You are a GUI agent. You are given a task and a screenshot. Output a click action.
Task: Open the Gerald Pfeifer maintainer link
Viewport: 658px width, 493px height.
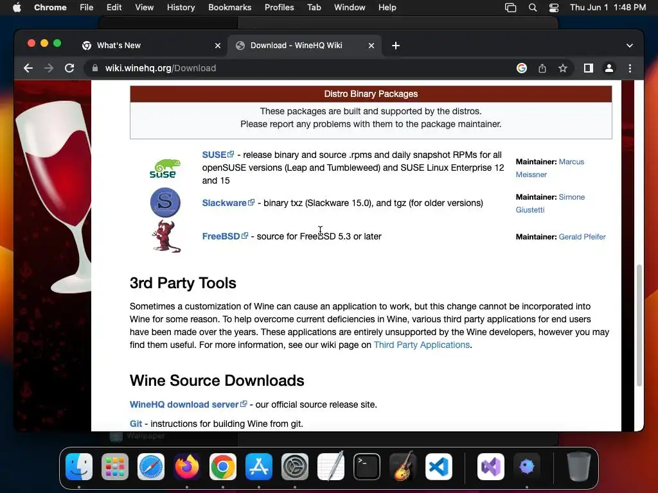point(582,237)
